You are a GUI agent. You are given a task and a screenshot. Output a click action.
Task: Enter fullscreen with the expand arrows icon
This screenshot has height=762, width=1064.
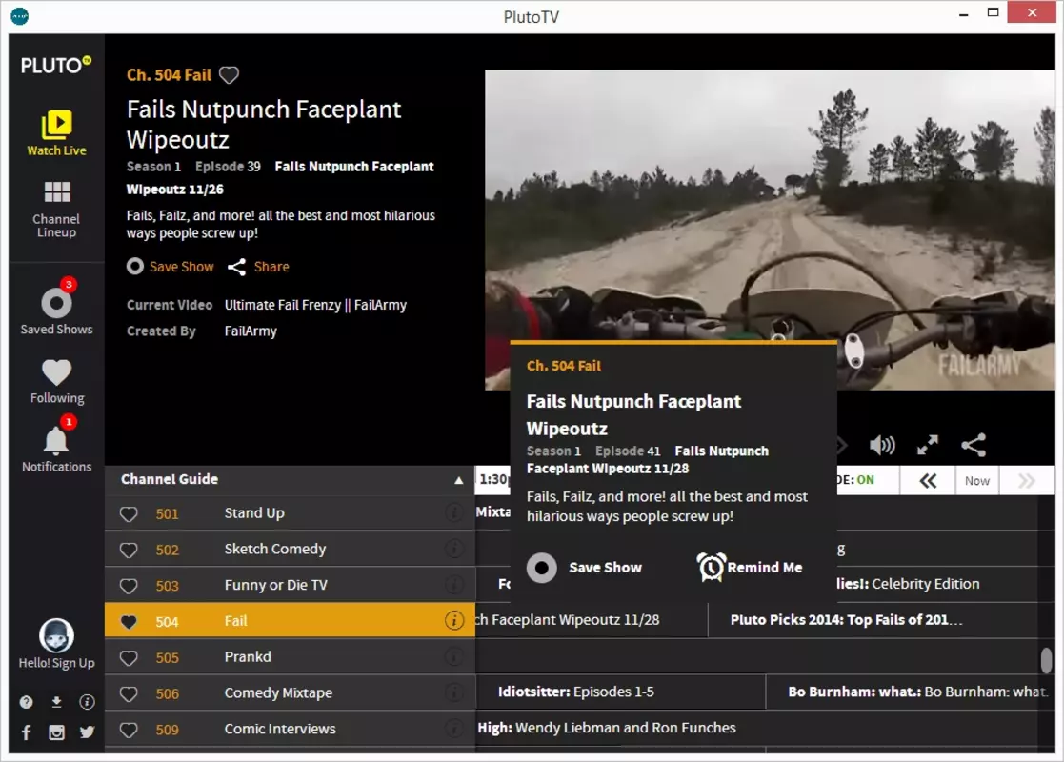pyautogui.click(x=928, y=445)
